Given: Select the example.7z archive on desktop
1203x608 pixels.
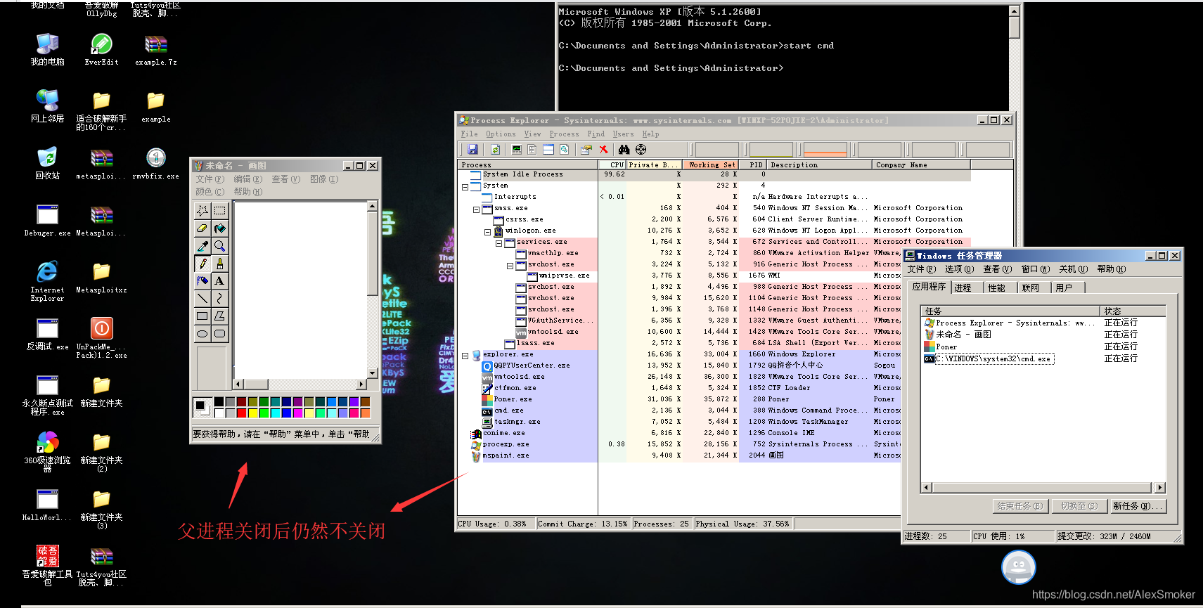Looking at the screenshot, I should coord(155,49).
